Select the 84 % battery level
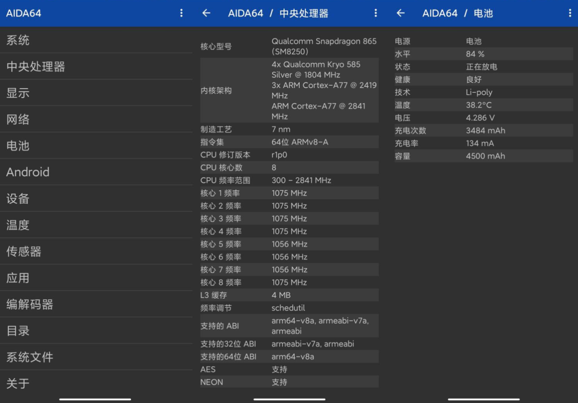Image resolution: width=578 pixels, height=403 pixels. (475, 54)
